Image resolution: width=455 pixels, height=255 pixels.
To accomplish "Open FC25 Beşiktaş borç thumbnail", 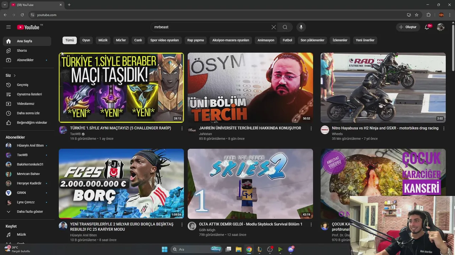I will pos(121,183).
